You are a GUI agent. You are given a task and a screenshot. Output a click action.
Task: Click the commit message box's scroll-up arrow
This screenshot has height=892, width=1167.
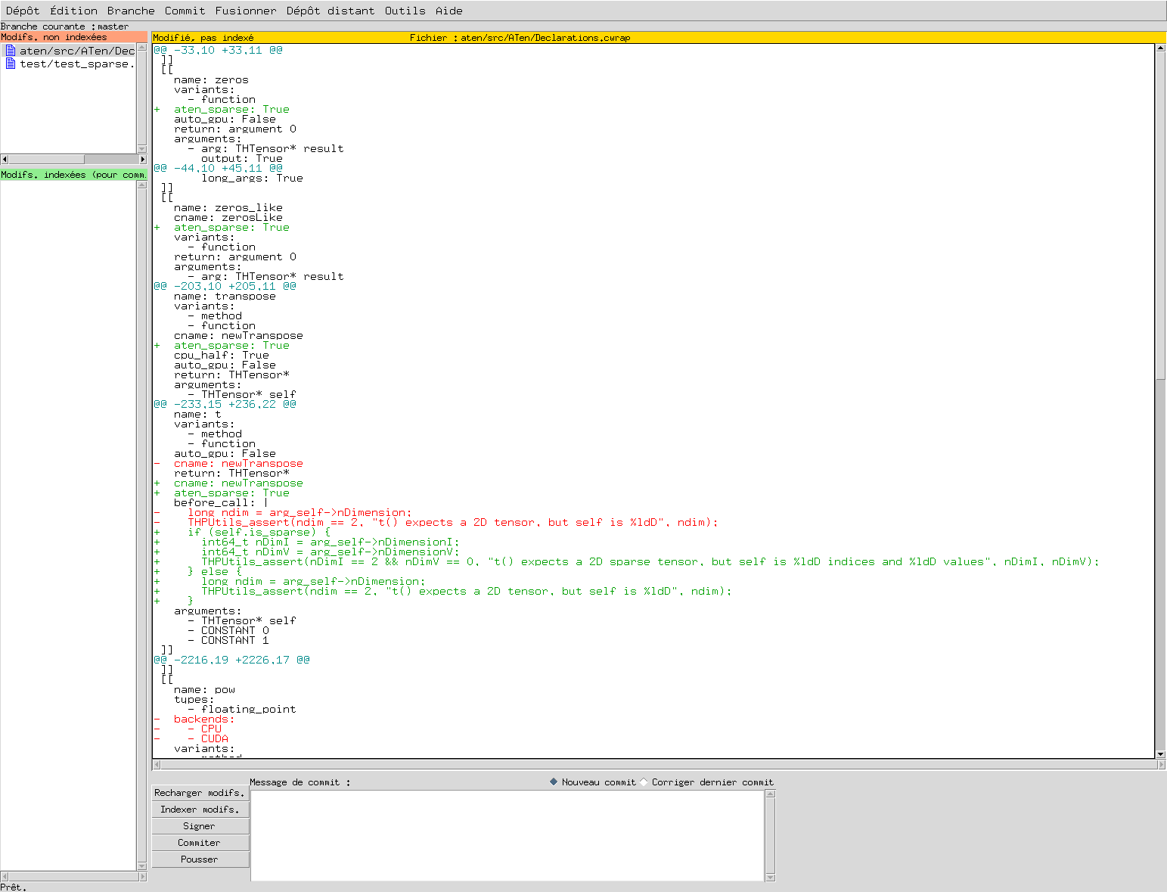(x=771, y=794)
